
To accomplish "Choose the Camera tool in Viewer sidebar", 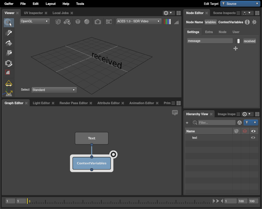I will (x=9, y=63).
